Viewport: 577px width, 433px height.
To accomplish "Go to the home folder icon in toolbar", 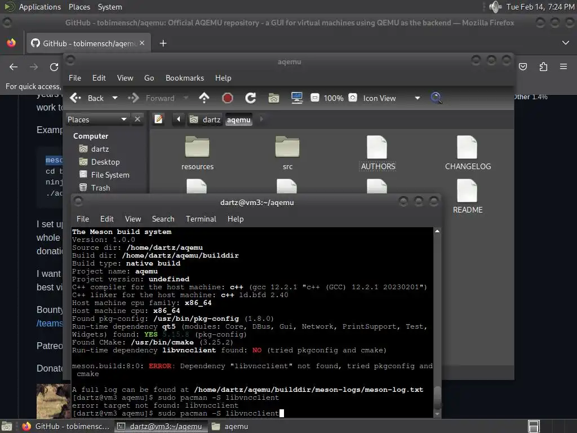I will click(274, 98).
